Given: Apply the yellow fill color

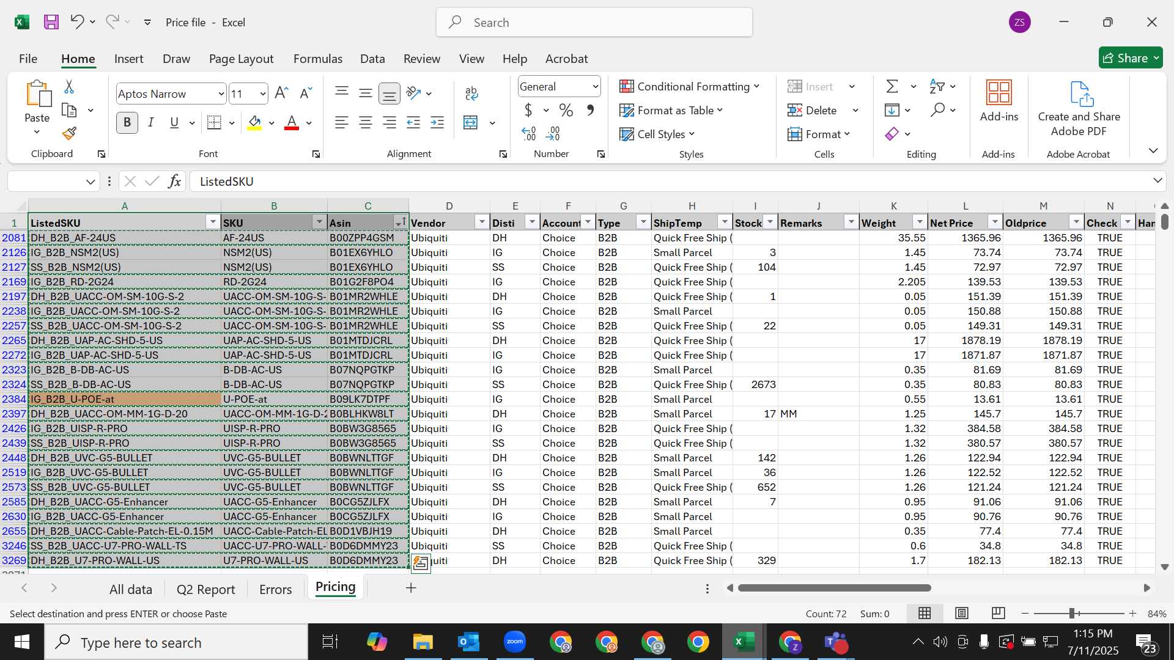Looking at the screenshot, I should [x=254, y=123].
